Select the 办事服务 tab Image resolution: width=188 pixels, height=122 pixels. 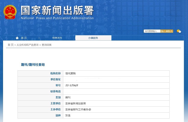click(93, 38)
